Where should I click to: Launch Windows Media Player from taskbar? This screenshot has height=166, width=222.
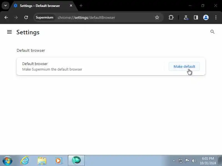tap(59, 161)
